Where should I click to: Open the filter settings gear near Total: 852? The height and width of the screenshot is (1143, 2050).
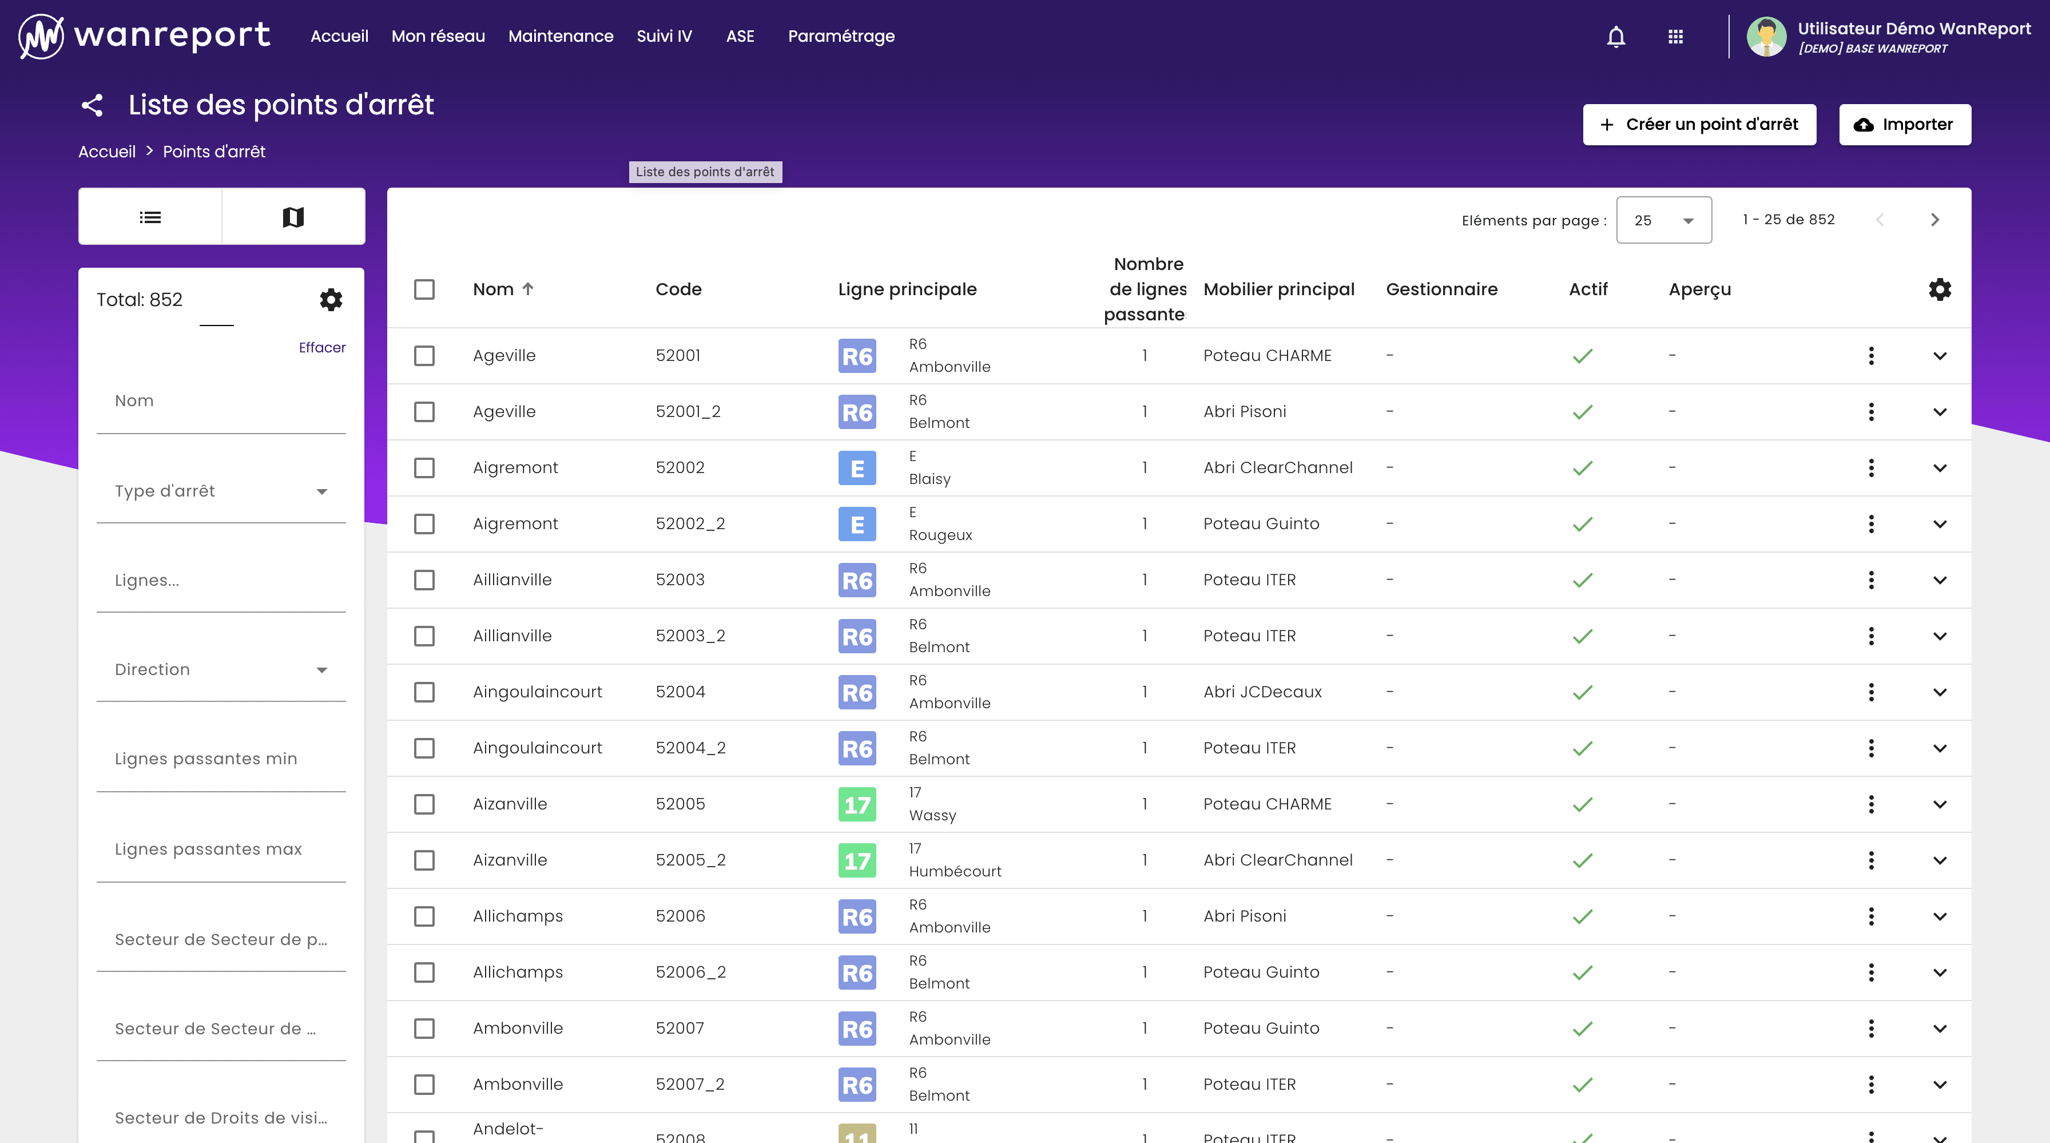pyautogui.click(x=330, y=300)
